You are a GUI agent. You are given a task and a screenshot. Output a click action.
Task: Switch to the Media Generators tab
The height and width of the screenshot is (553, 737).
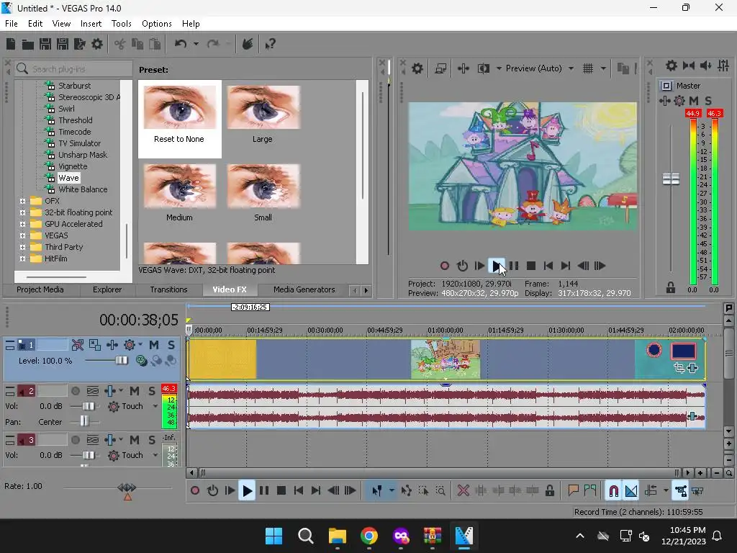[304, 289]
